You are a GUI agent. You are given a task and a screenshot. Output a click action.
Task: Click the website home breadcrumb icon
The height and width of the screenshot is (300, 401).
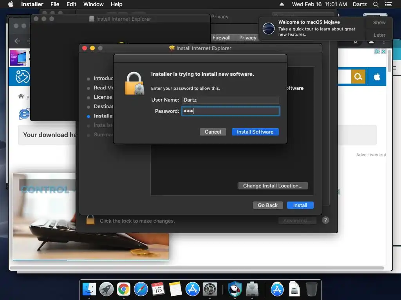[x=21, y=96]
